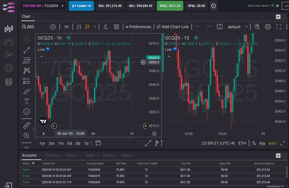Switch to the Accounts tab
The height and width of the screenshot is (188, 289).
pos(29,155)
